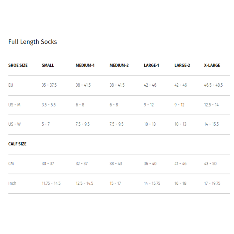Viewport: 234px width, 234px height.
Task: Select the 43 - 50 CM calf cell
Action: [x=210, y=164]
